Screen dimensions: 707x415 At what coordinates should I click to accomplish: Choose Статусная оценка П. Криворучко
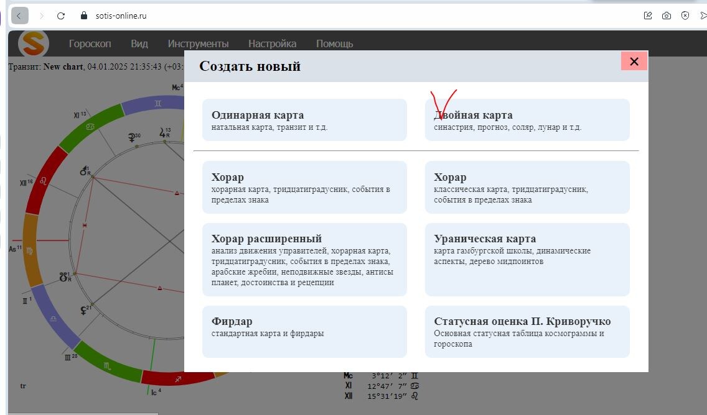pyautogui.click(x=527, y=331)
